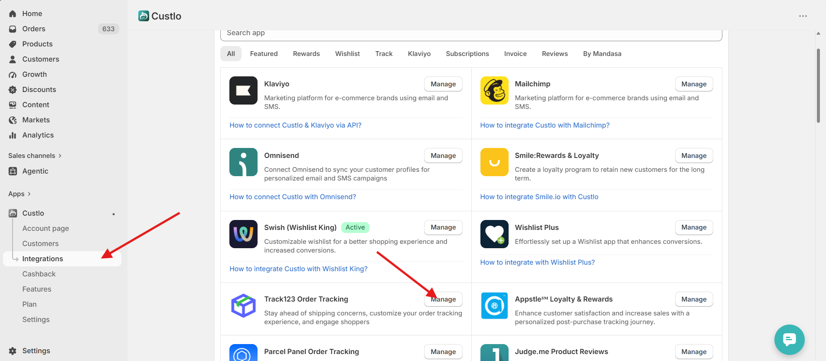The width and height of the screenshot is (826, 361).
Task: Click Manage for Klaviyo
Action: [443, 84]
